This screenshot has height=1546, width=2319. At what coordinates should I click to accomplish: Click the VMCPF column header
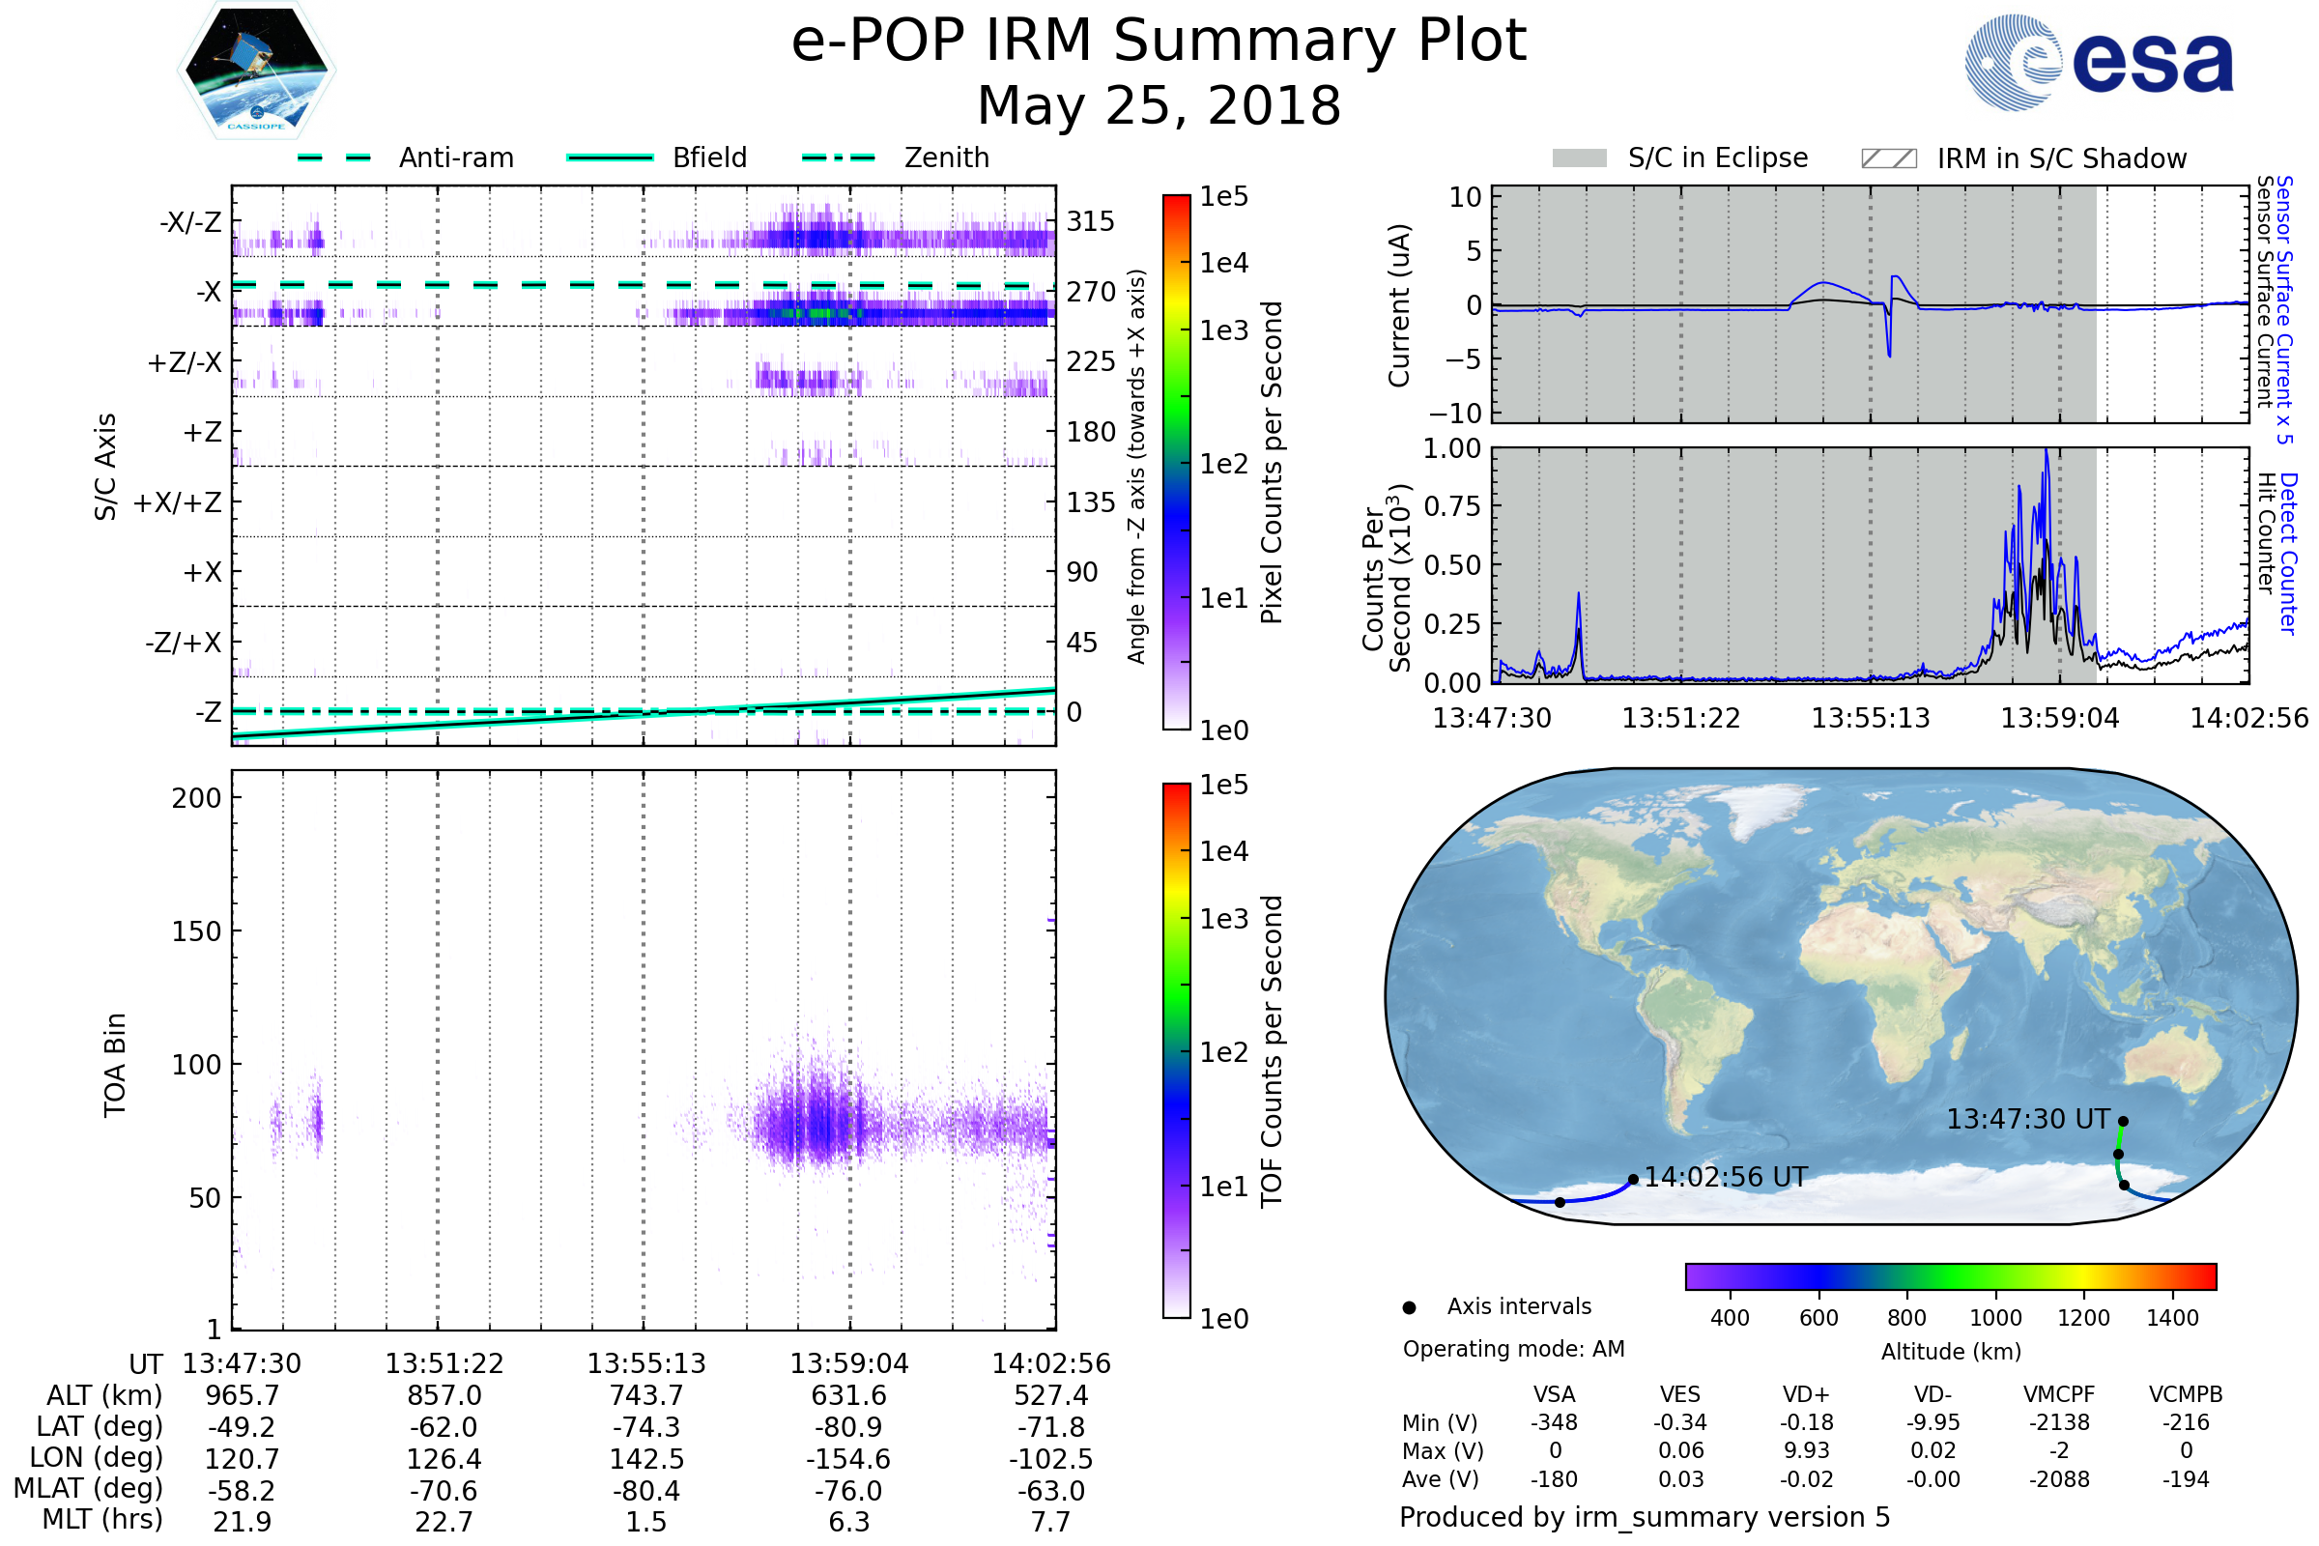point(2059,1394)
